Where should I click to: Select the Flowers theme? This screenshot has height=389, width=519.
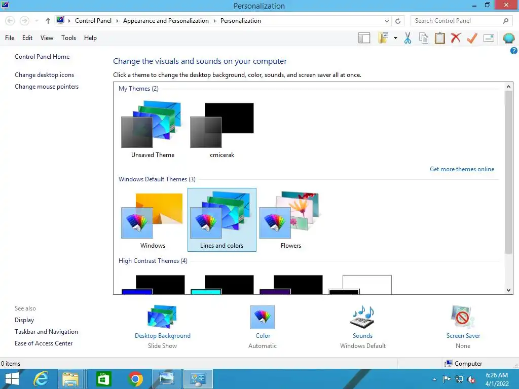tap(290, 220)
